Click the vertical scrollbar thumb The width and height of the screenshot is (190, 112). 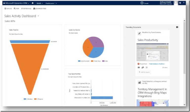coord(184,48)
